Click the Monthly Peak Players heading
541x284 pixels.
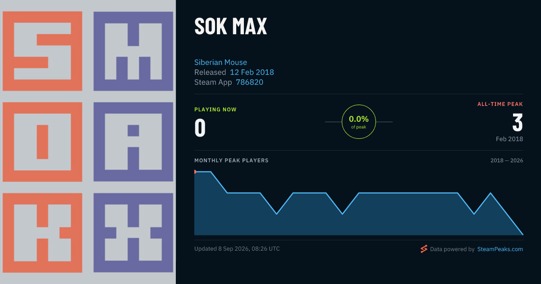tap(231, 160)
